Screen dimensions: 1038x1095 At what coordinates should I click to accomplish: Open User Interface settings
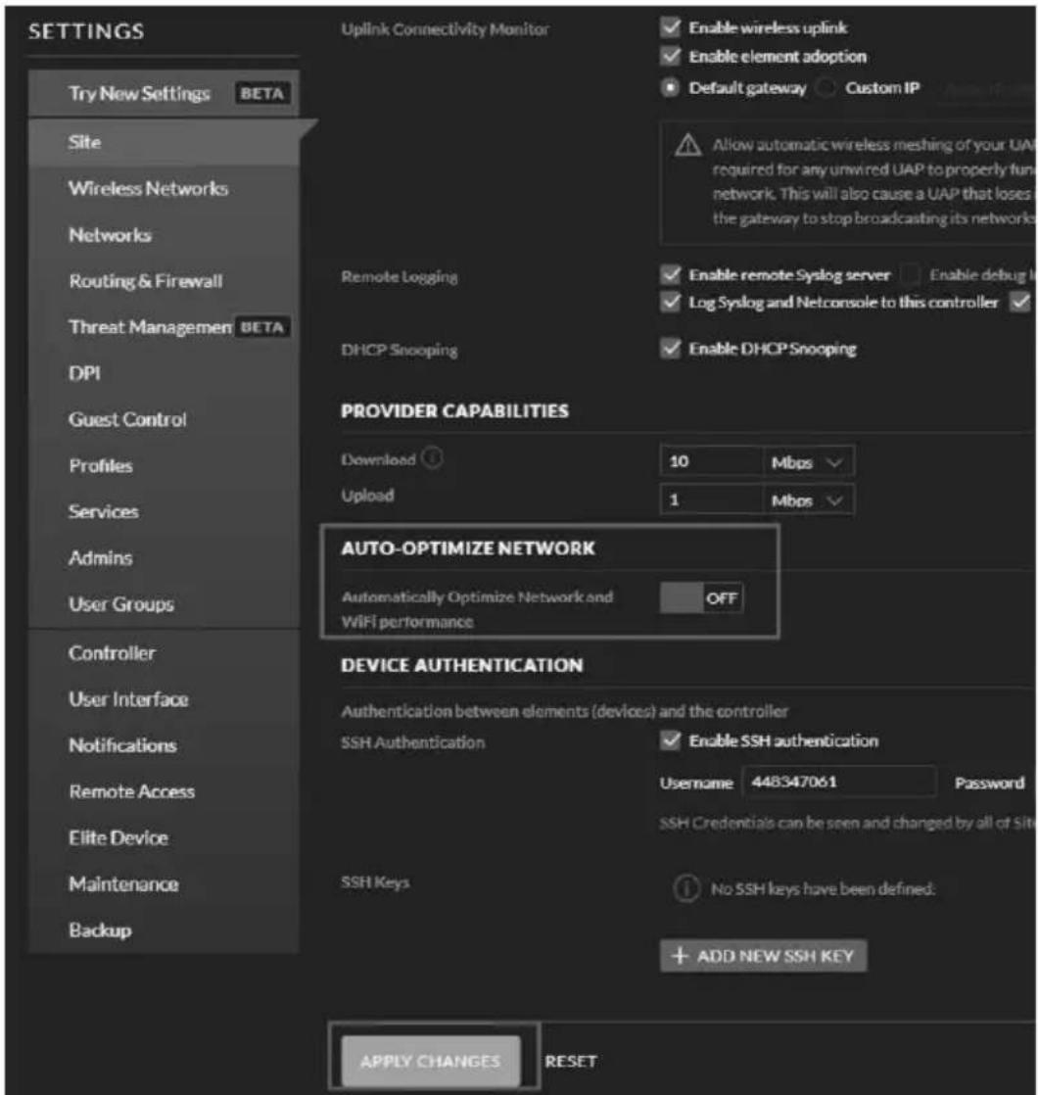coord(165,699)
